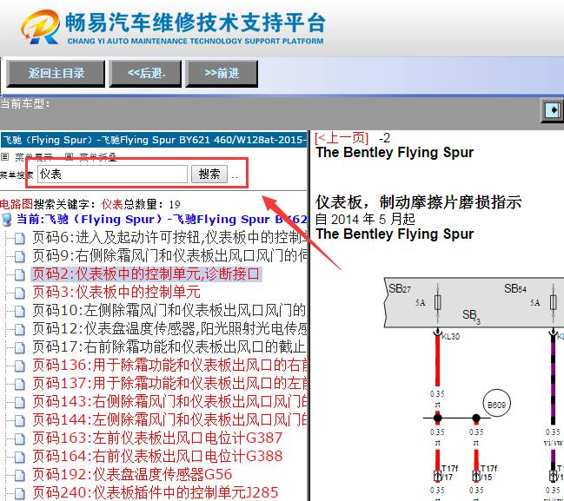564x501 pixels.
Task: Click the text 自 2014 年 5 月起
Action: pos(365,219)
